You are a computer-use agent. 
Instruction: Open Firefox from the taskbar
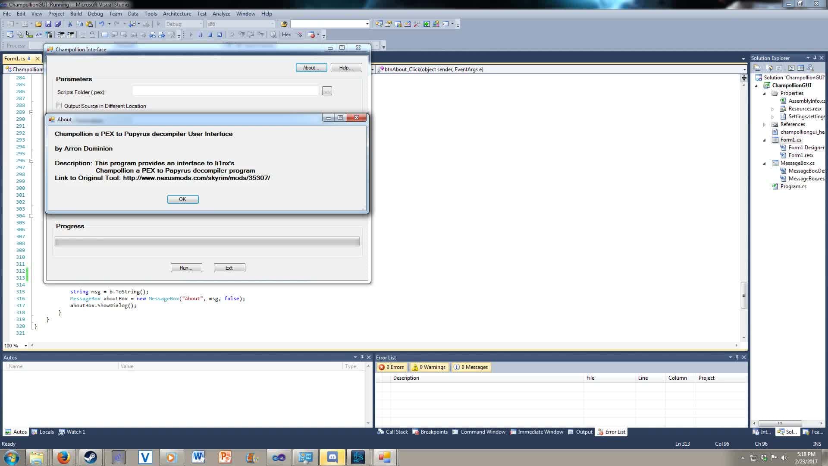pyautogui.click(x=64, y=457)
